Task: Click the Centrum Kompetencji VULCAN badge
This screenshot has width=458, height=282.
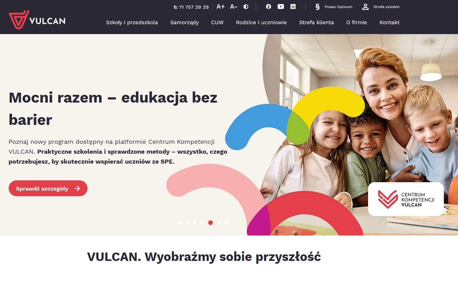Action: (x=406, y=199)
